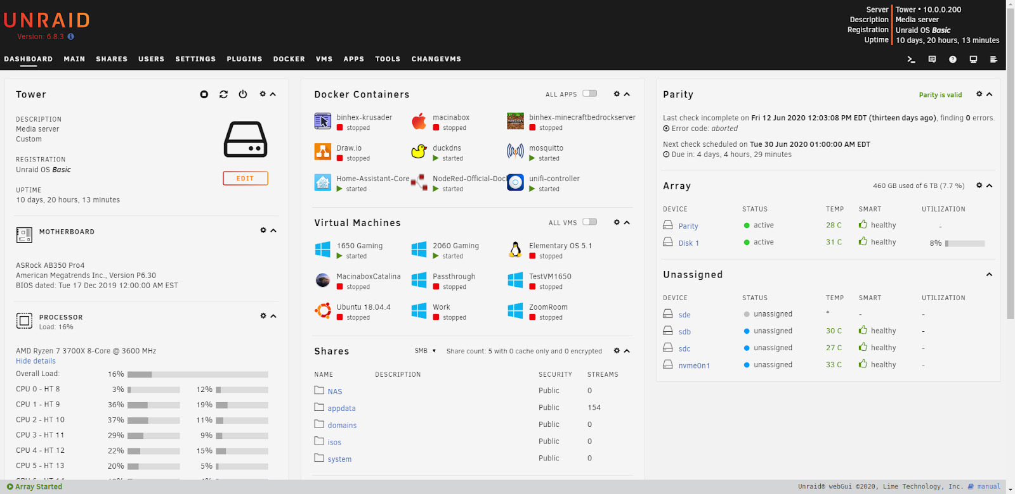The width and height of the screenshot is (1015, 494).
Task: Open the 2060 Gaming VM icon
Action: click(x=419, y=249)
